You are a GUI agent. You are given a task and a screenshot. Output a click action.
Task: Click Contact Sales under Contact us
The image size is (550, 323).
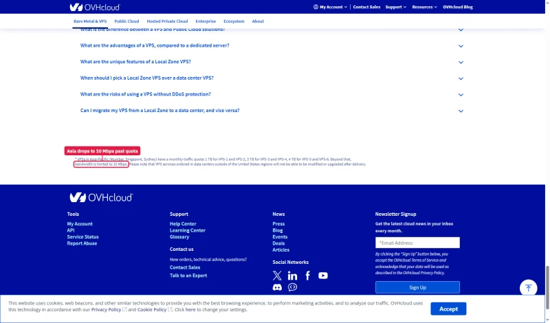pos(185,267)
